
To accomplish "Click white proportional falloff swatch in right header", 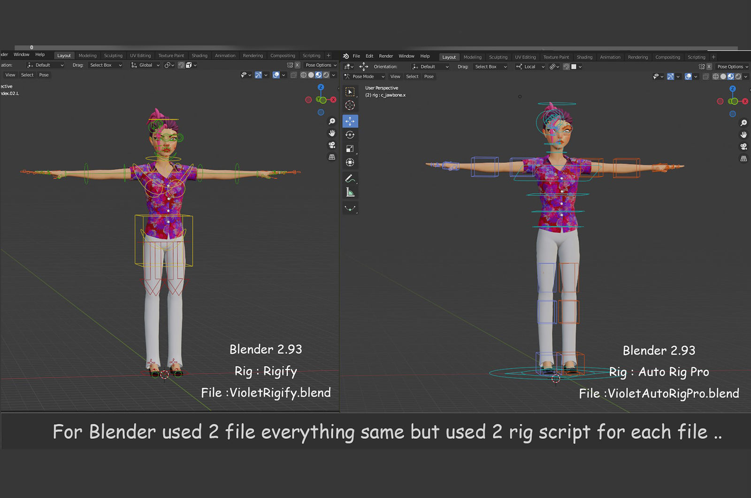I will pos(574,67).
